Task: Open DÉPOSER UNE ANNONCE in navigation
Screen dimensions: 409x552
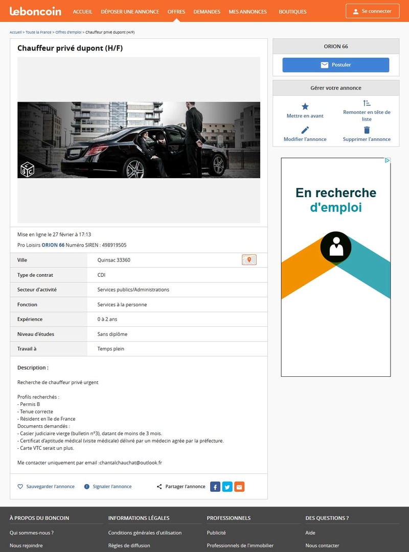Action: [x=130, y=12]
